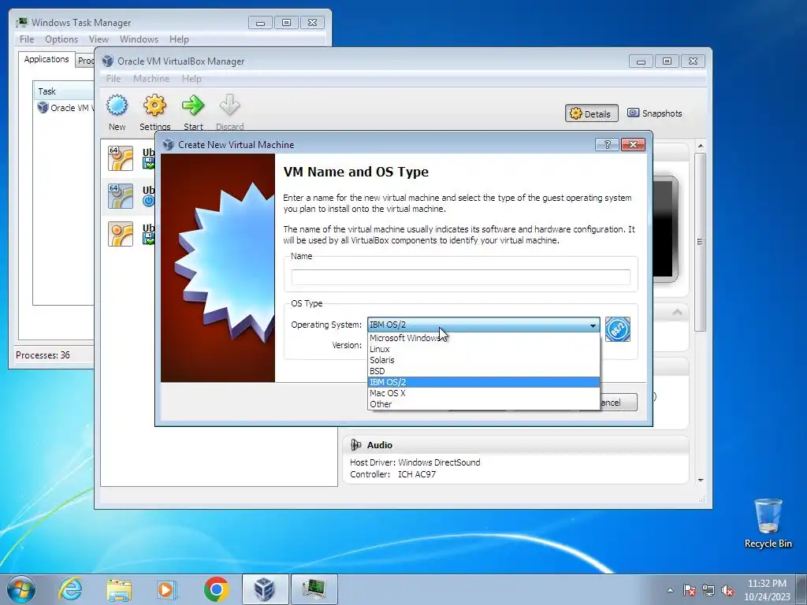Click the help question mark button in dialog
Image resolution: width=807 pixels, height=605 pixels.
(x=607, y=145)
